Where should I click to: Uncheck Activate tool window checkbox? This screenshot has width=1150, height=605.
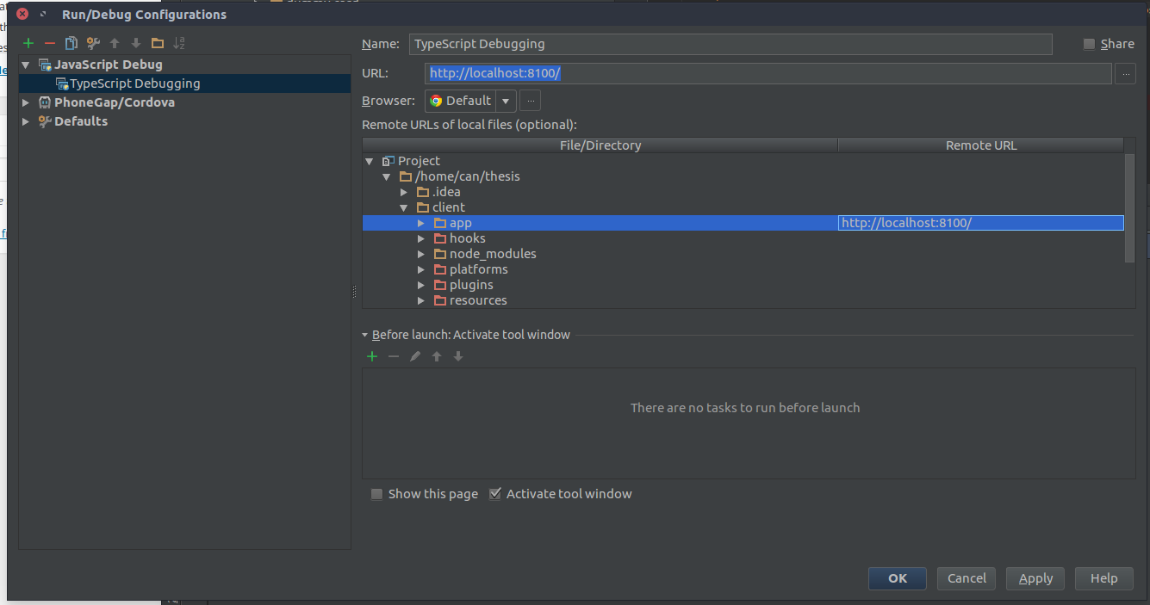[x=494, y=494]
